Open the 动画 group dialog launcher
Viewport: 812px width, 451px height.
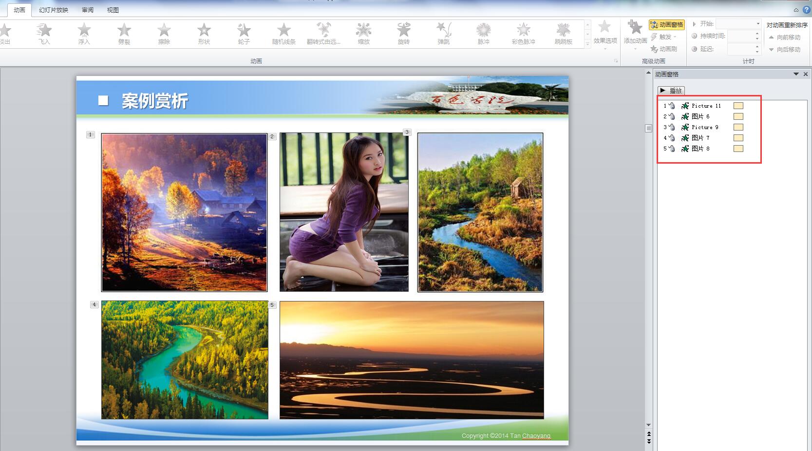click(616, 61)
